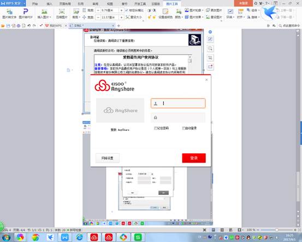Switch to the 插入 ribbon tab
The image size is (302, 242).
49,4
